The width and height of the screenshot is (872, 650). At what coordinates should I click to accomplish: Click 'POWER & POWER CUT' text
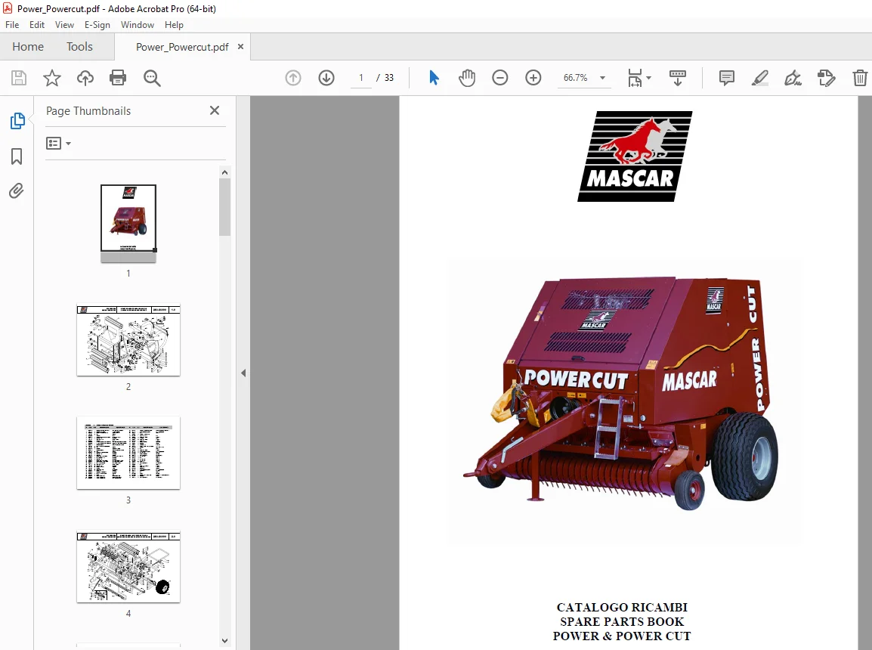[622, 636]
